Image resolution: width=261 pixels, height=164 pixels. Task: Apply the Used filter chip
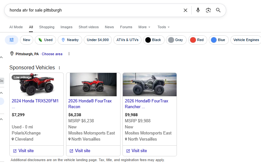45,40
